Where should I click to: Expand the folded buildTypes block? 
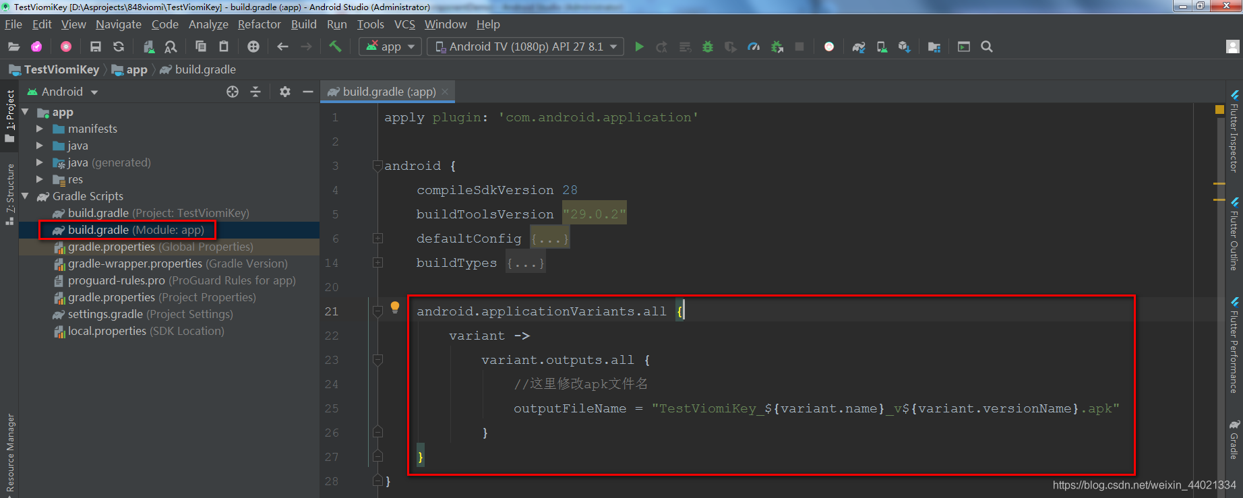[377, 263]
